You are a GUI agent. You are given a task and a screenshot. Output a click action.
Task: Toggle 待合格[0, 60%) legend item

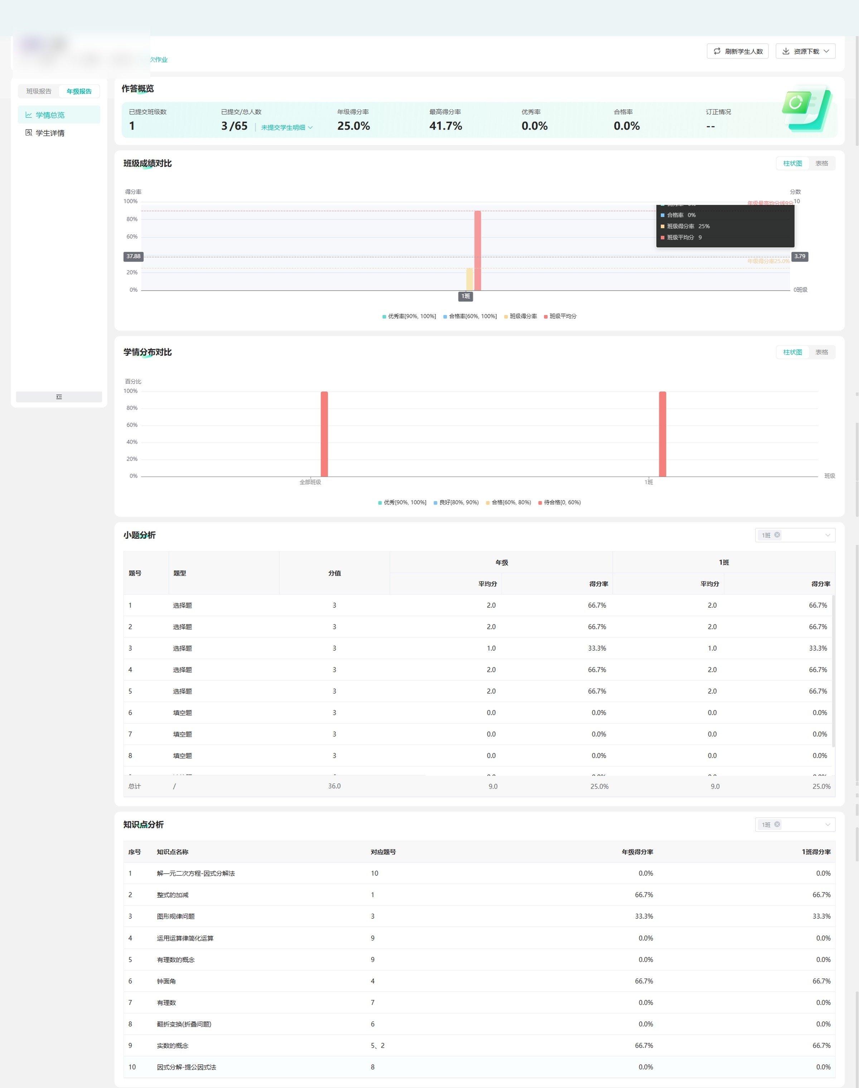[559, 502]
